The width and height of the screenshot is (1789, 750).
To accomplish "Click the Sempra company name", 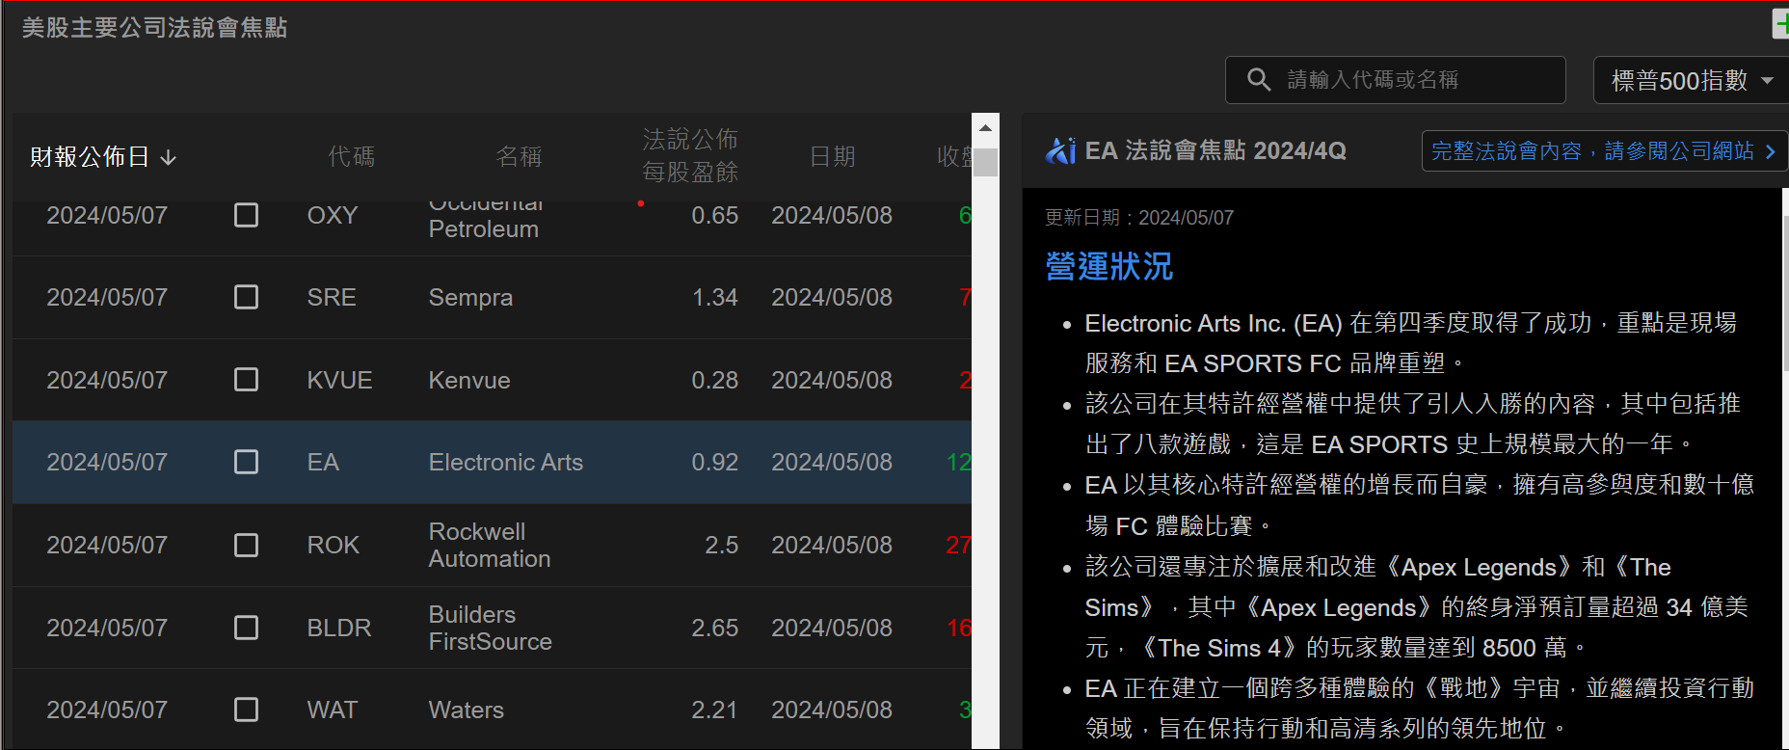I will [470, 298].
